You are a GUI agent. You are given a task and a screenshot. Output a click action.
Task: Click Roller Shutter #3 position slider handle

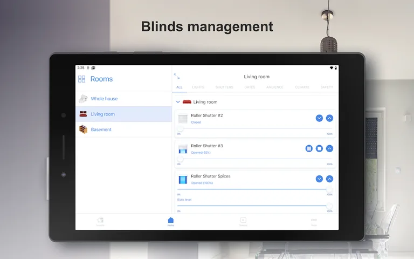[180, 159]
